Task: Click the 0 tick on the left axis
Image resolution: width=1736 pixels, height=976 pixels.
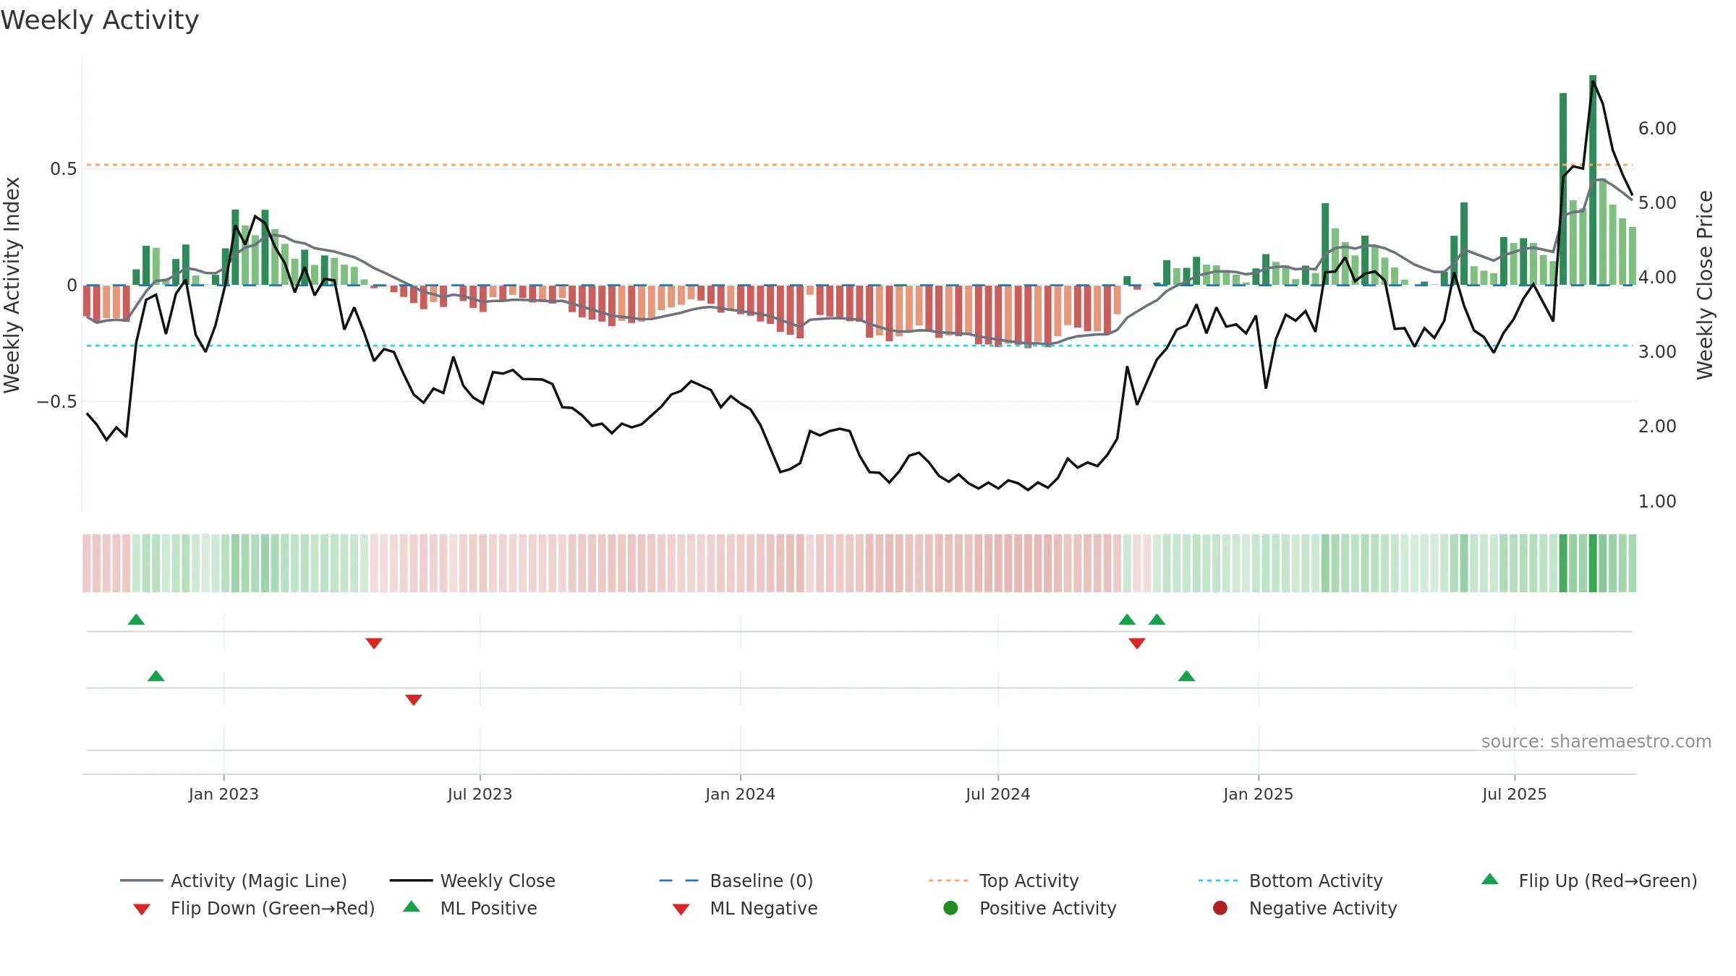Action: tap(72, 286)
